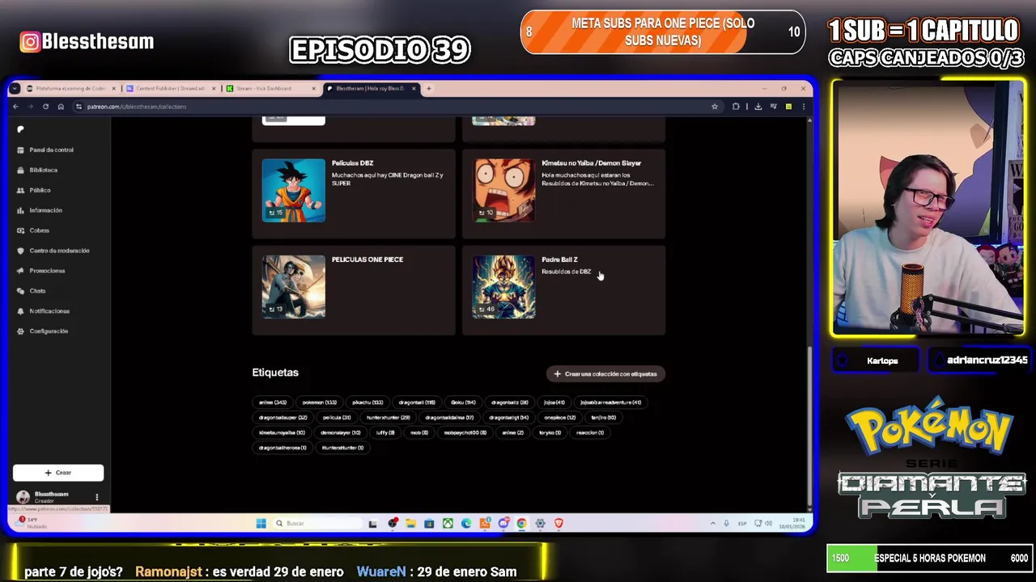
Task: Click the browser back arrow
Action: 15,107
